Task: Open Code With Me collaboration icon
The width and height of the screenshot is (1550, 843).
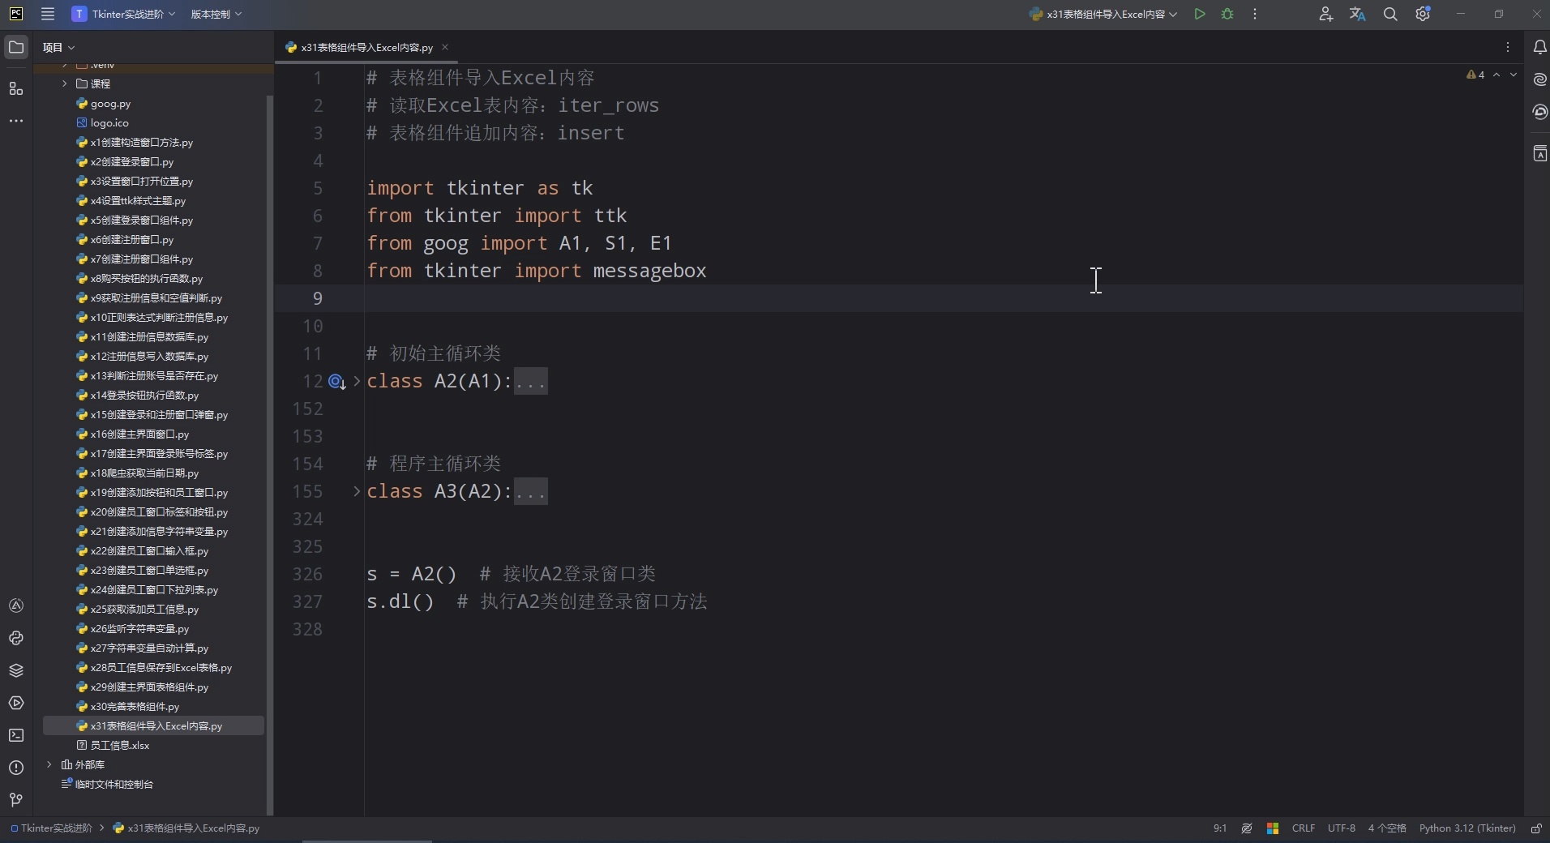Action: pyautogui.click(x=1325, y=14)
